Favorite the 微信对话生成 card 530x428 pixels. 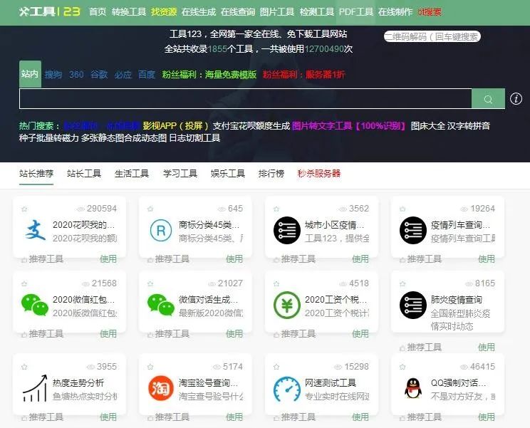[150, 283]
